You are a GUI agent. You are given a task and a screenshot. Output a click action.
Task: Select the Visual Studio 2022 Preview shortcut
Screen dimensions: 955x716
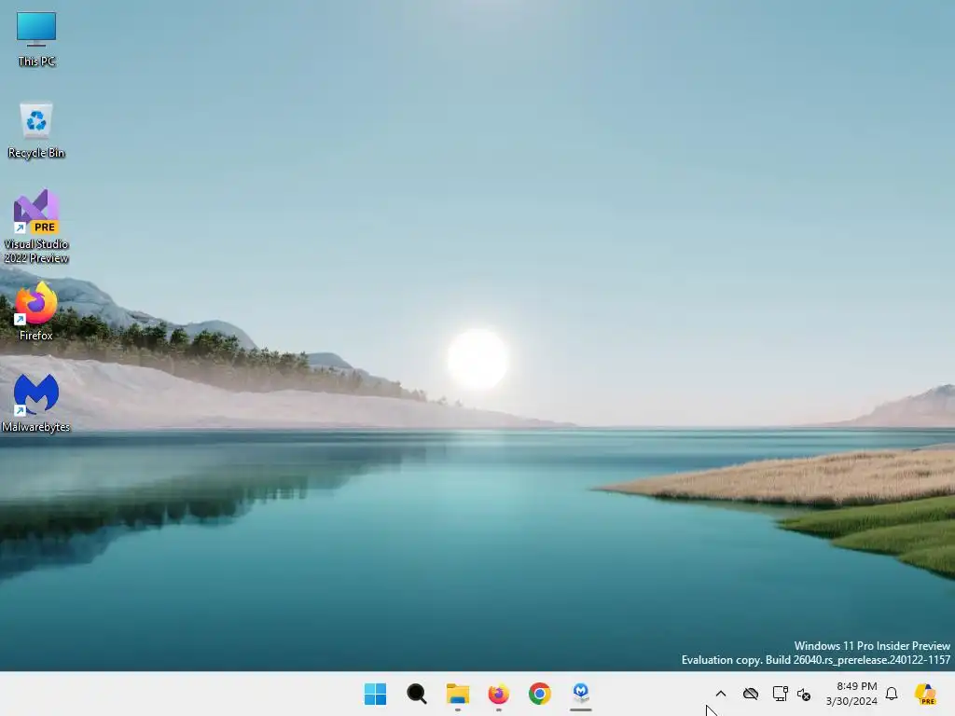[36, 226]
